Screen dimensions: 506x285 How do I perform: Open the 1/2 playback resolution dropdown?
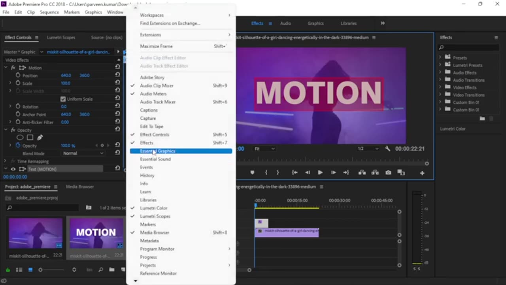pyautogui.click(x=368, y=149)
